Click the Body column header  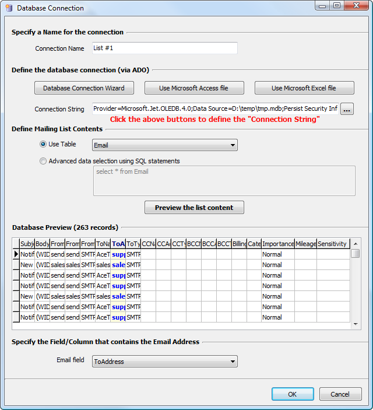(43, 244)
